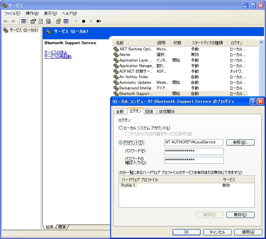Image resolution: width=266 pixels, height=239 pixels.
Task: Click the 参照(B)... button
Action: click(x=241, y=142)
